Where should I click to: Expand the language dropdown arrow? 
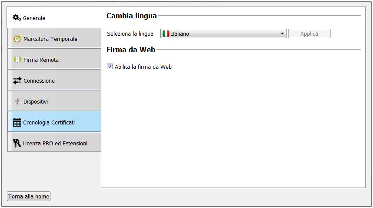click(282, 34)
